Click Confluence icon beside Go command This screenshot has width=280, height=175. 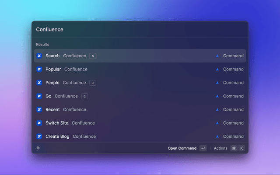[x=39, y=96]
